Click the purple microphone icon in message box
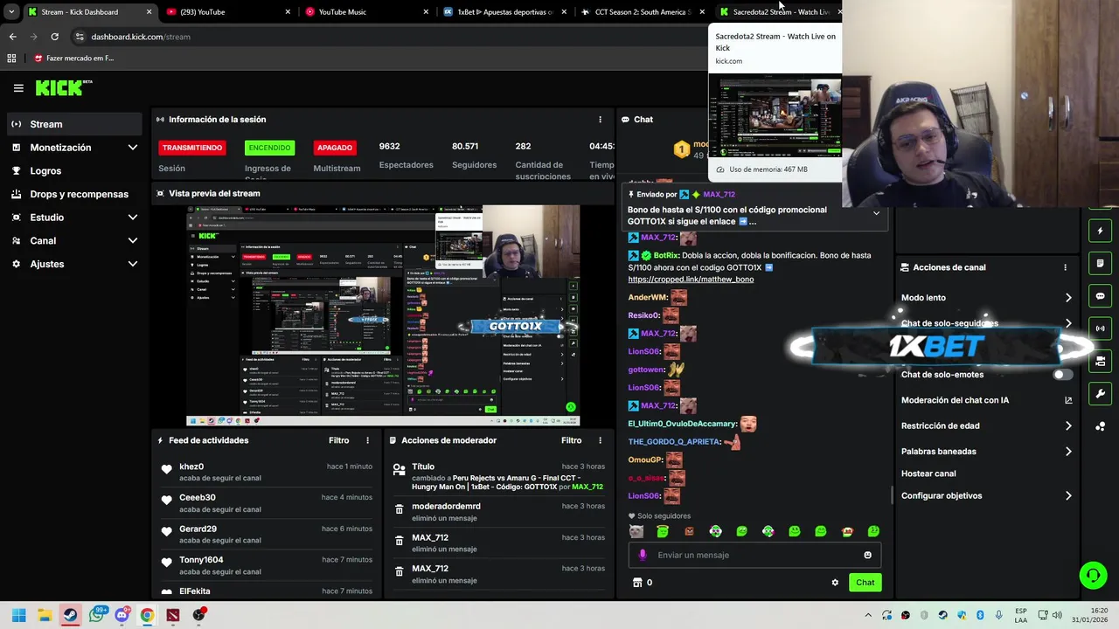 (x=643, y=555)
